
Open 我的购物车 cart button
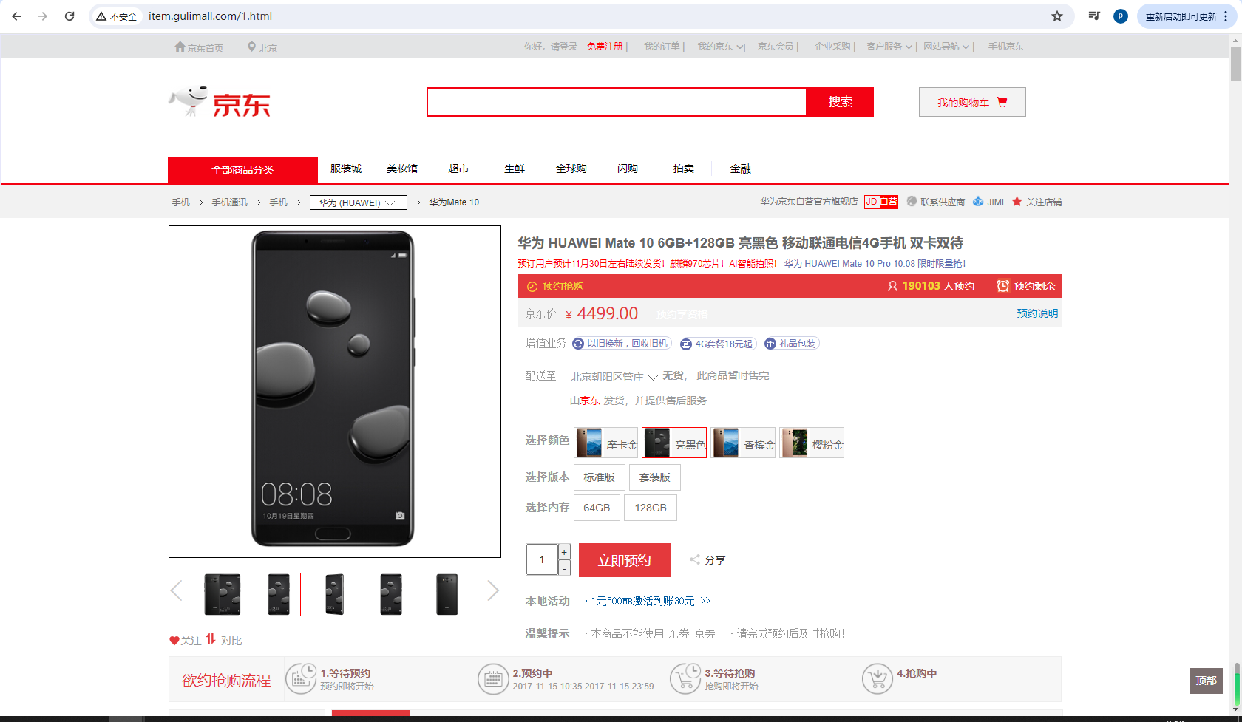(x=972, y=102)
